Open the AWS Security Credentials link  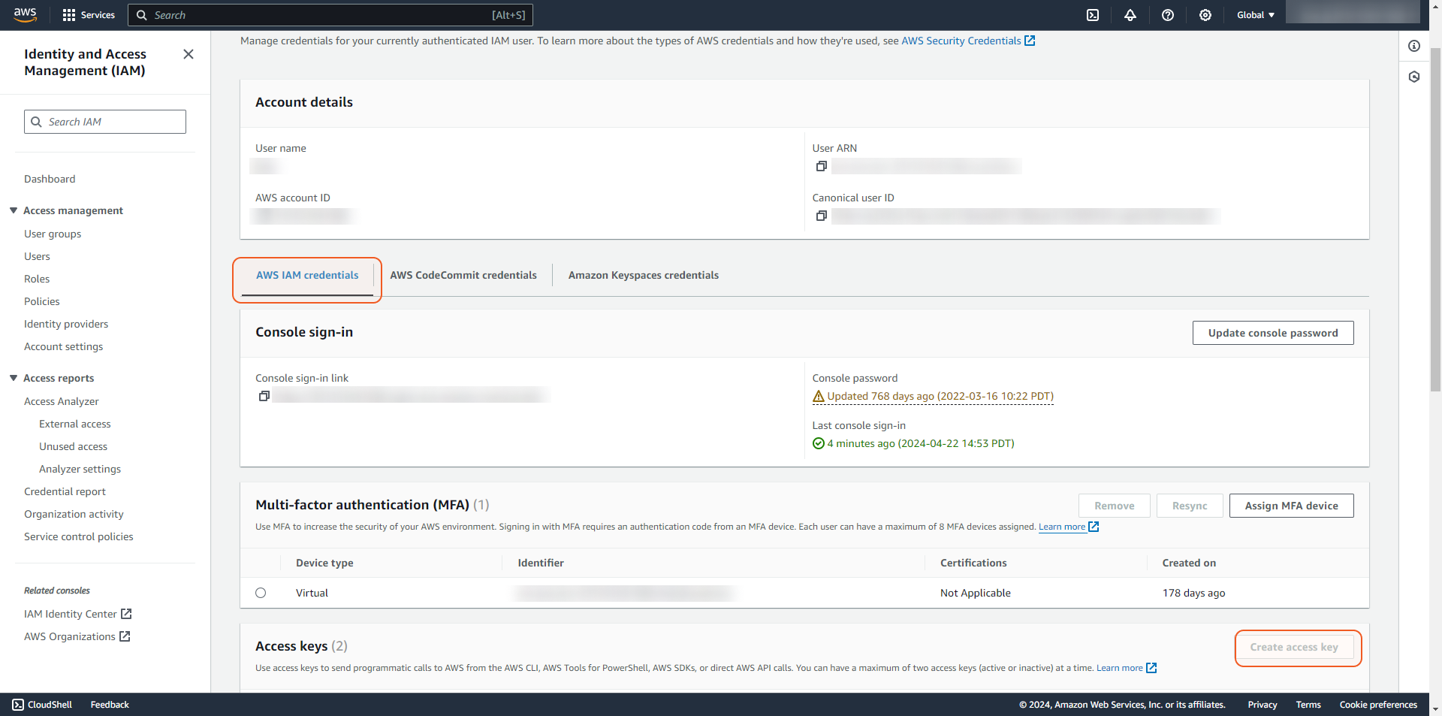pyautogui.click(x=961, y=41)
